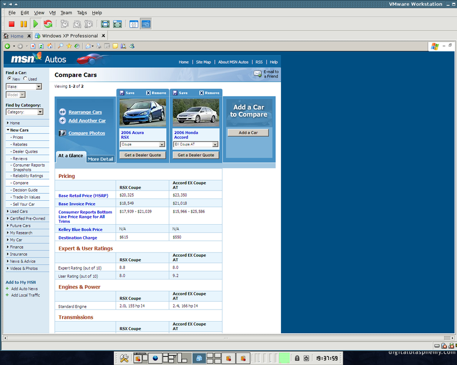Viewport: 457px width, 365px height.
Task: Power on the VM with green play icon
Action: 35,24
